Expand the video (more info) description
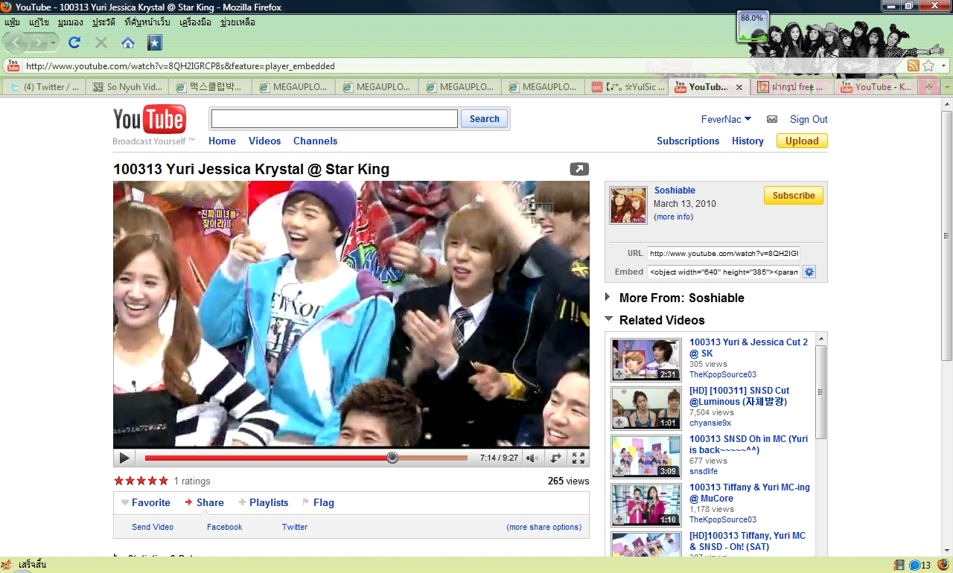 tap(673, 217)
